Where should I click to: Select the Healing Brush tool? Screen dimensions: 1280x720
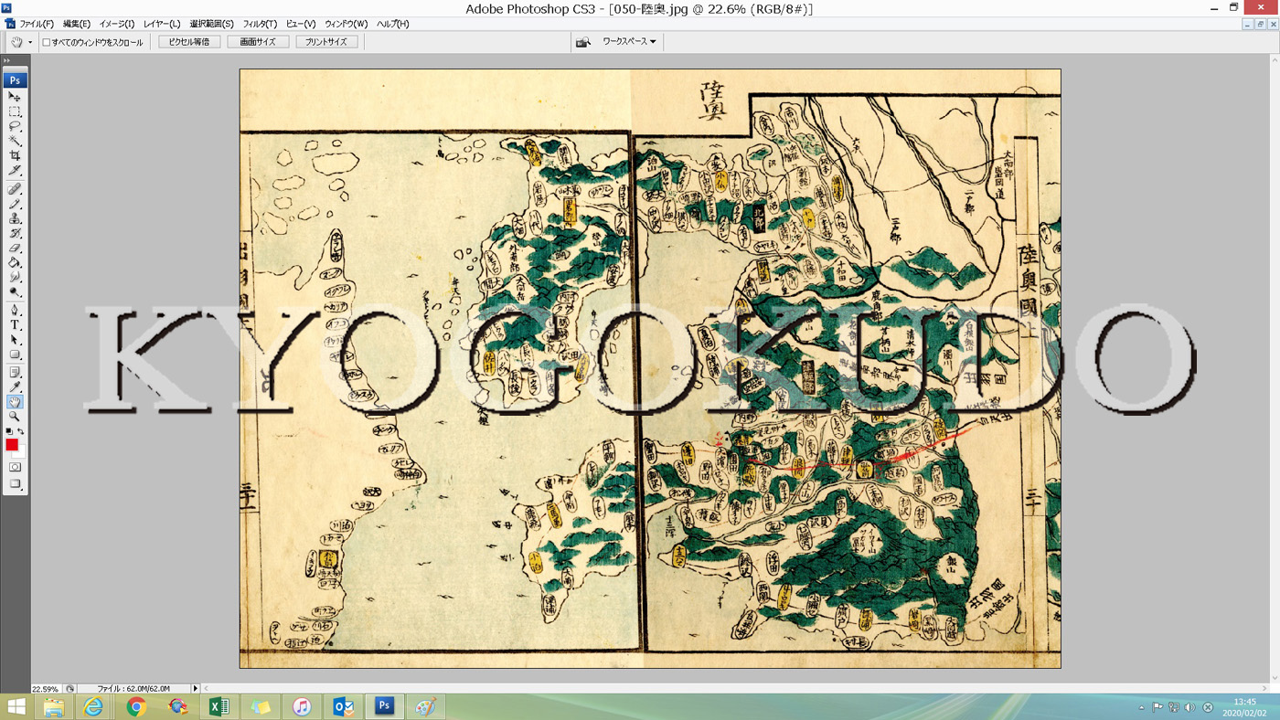coord(15,189)
